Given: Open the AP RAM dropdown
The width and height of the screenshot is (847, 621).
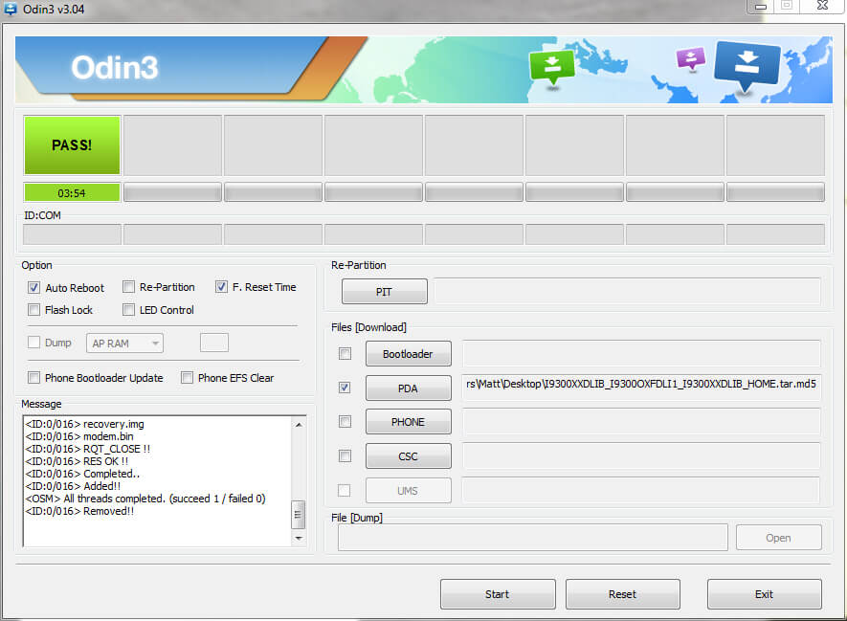Looking at the screenshot, I should (124, 344).
